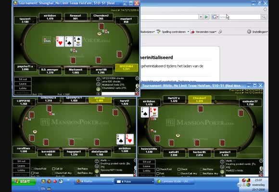Click Sit out button in Biblis table
Image resolution: width=279 pixels, height=192 pixels.
(x=147, y=162)
